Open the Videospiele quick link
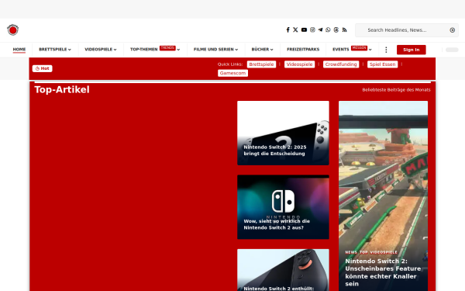The image size is (465, 291). click(x=299, y=64)
